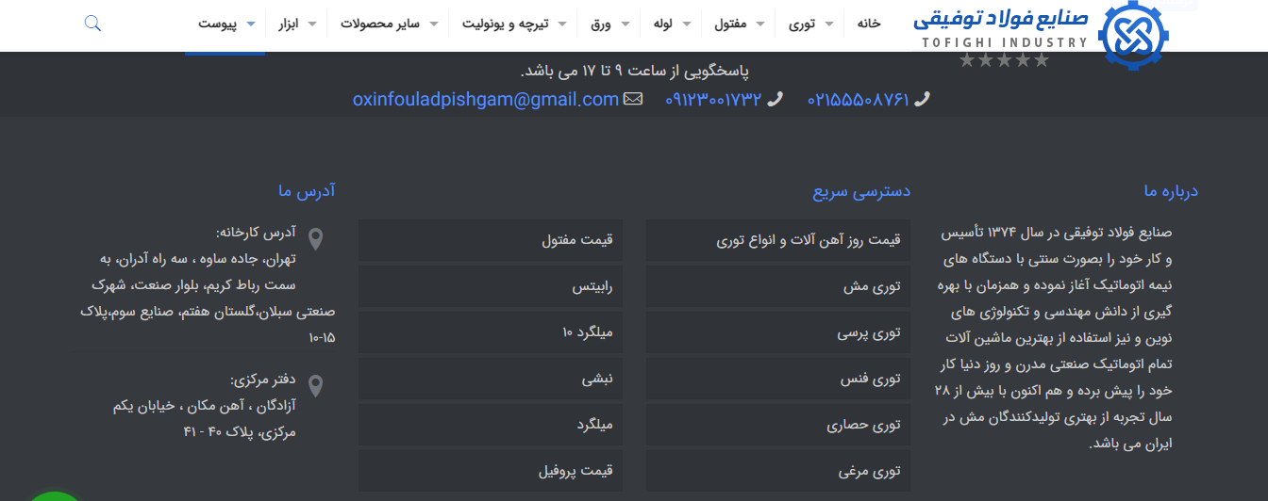Click the factory address map pin icon

(316, 239)
